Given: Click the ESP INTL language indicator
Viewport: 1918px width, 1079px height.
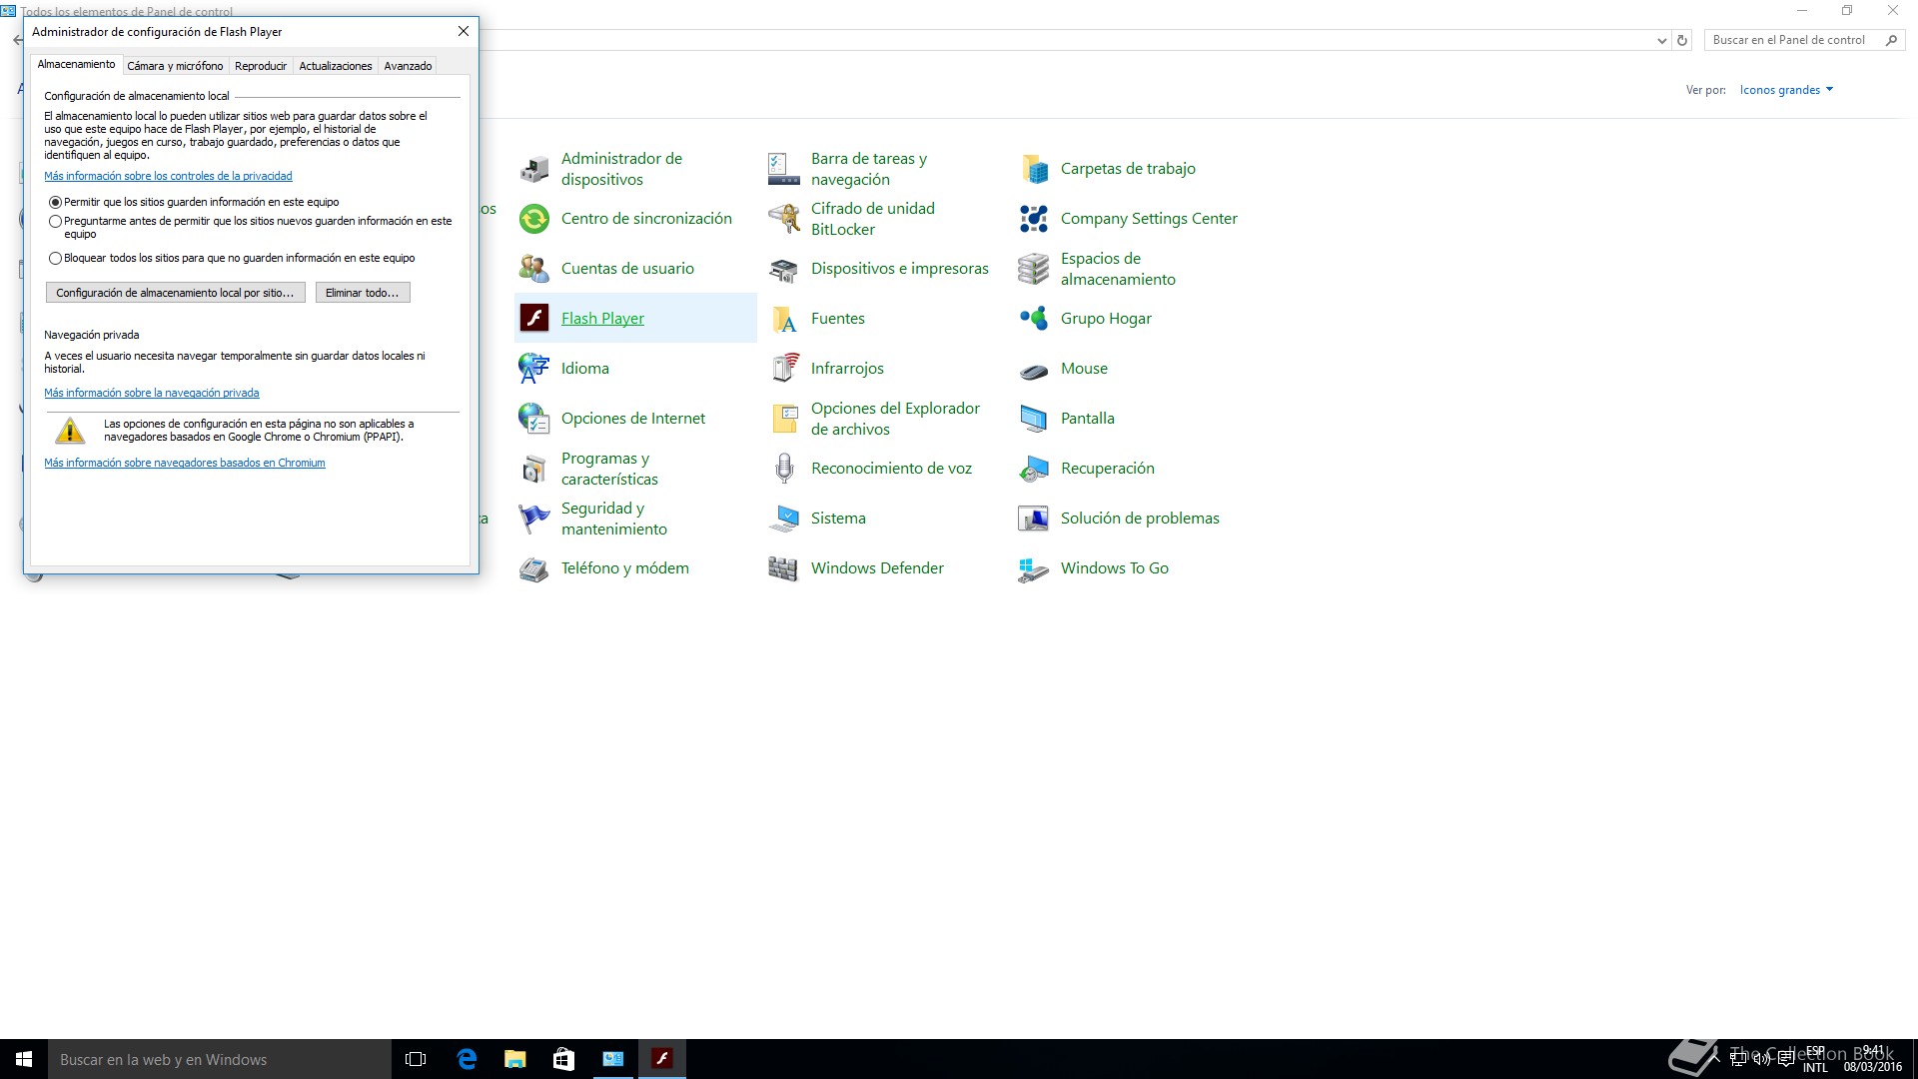Looking at the screenshot, I should tap(1815, 1059).
